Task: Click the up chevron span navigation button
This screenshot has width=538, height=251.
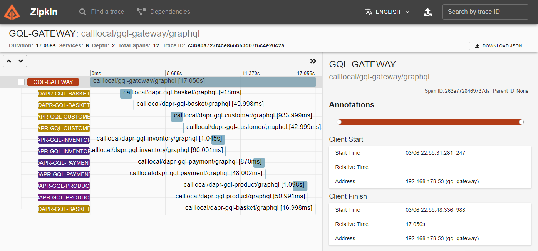Action: click(9, 61)
